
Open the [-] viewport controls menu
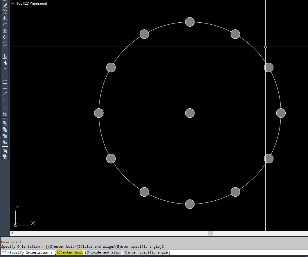click(x=13, y=3)
